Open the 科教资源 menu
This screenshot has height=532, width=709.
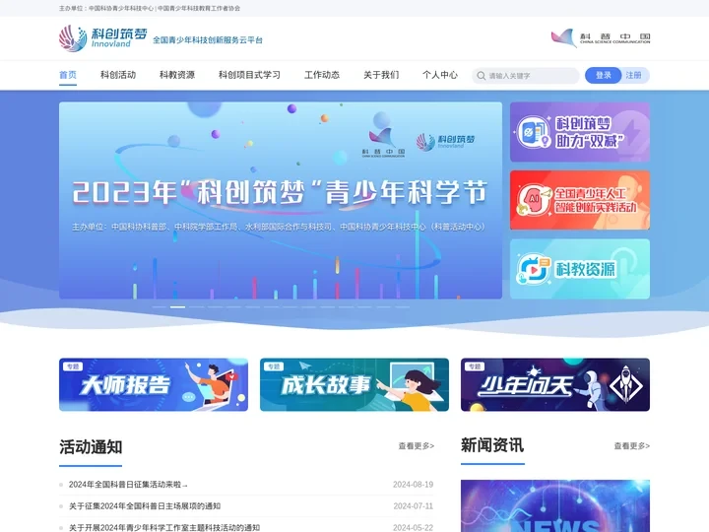(177, 75)
